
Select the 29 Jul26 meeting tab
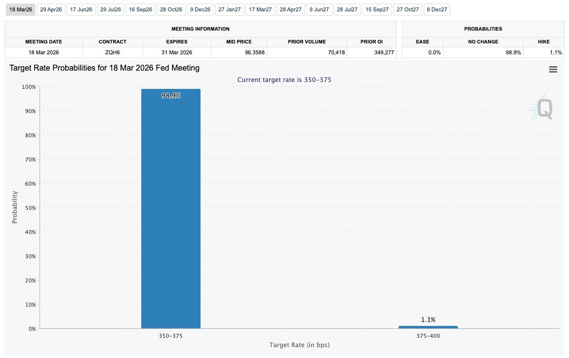[111, 9]
